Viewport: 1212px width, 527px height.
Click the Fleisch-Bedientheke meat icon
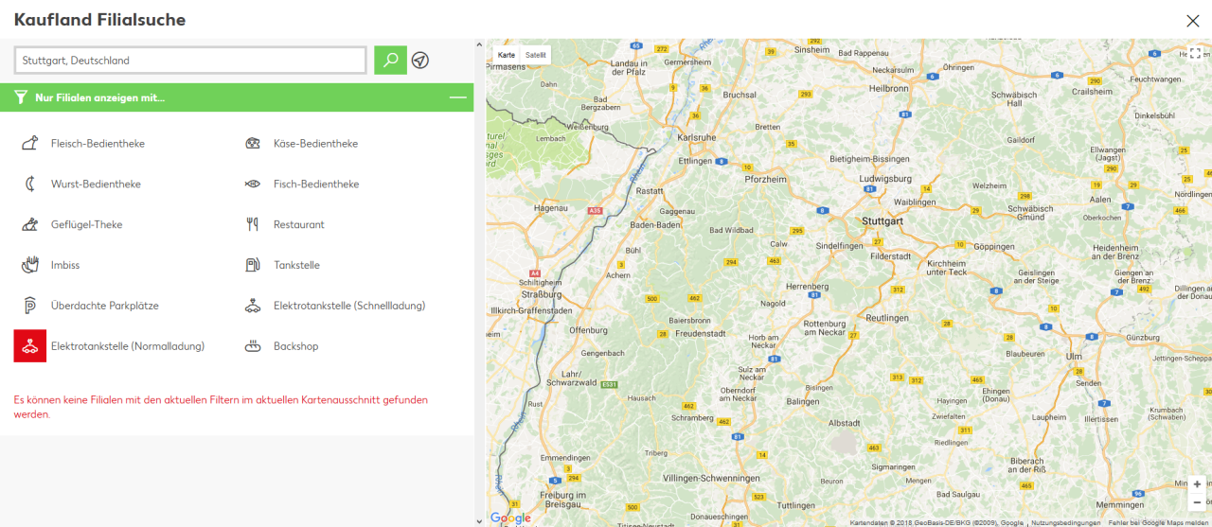(x=30, y=144)
